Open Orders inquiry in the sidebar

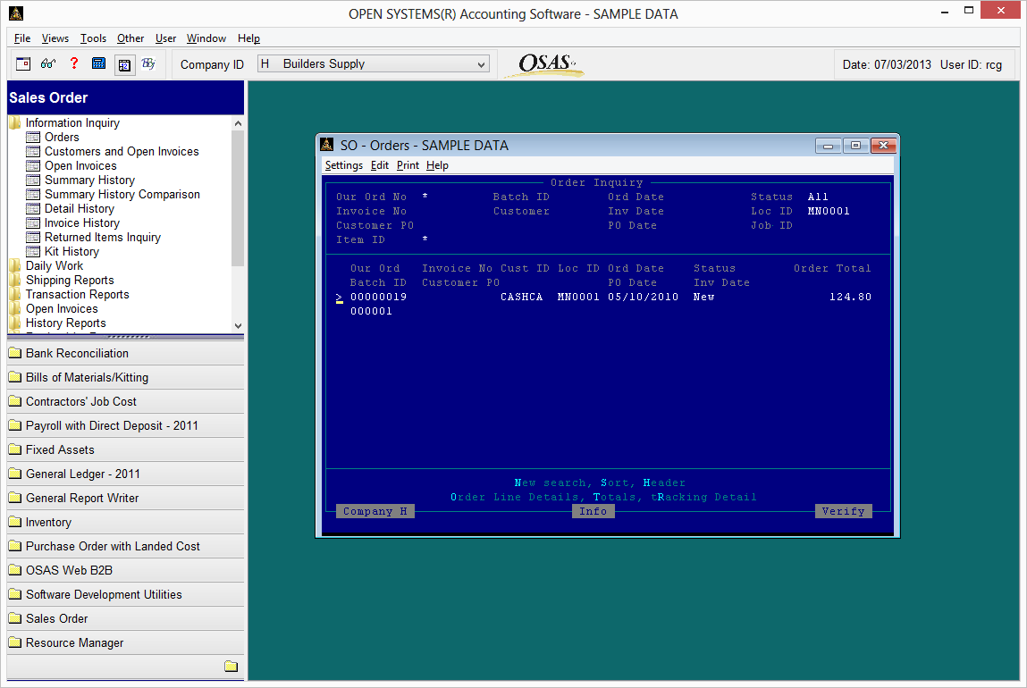click(x=62, y=137)
